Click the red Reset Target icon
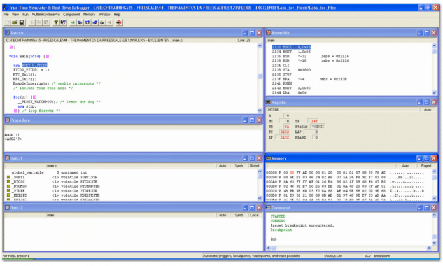The height and width of the screenshot is (266, 443). [118, 22]
